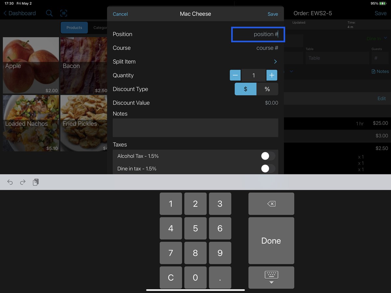The height and width of the screenshot is (293, 391).
Task: Cancel the Mac Cheese edit
Action: pyautogui.click(x=120, y=14)
